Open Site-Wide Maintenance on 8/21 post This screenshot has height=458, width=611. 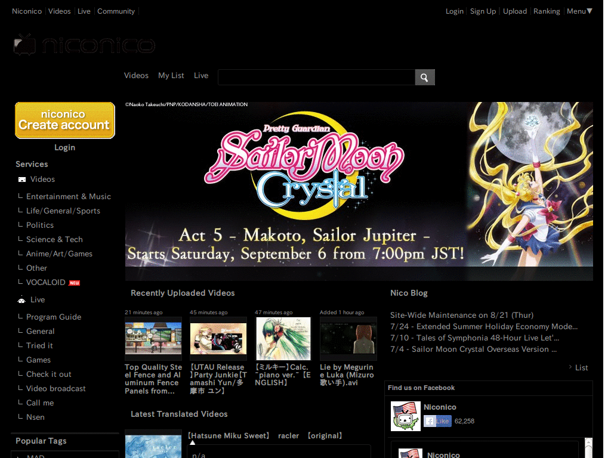462,315
